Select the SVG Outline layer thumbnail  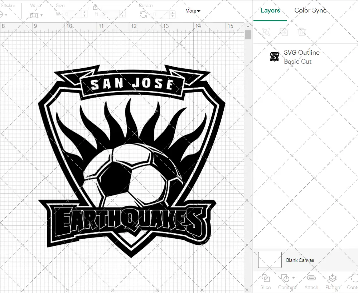[275, 56]
